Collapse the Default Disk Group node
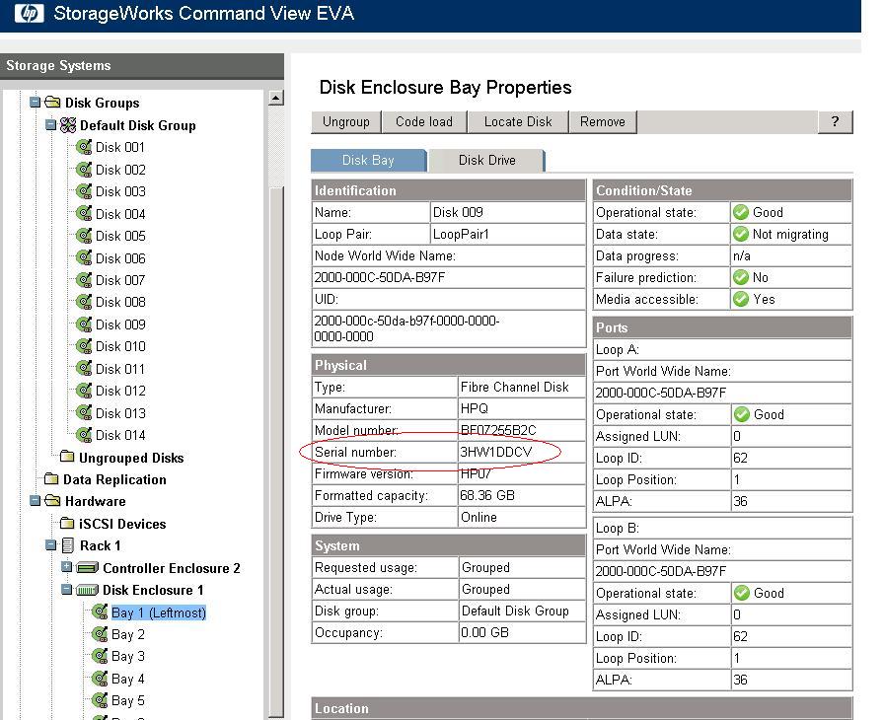884x720 pixels. 50,124
